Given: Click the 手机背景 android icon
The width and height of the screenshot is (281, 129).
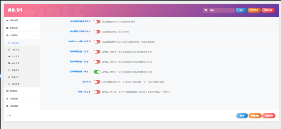Looking at the screenshot, I should pos(9,57).
